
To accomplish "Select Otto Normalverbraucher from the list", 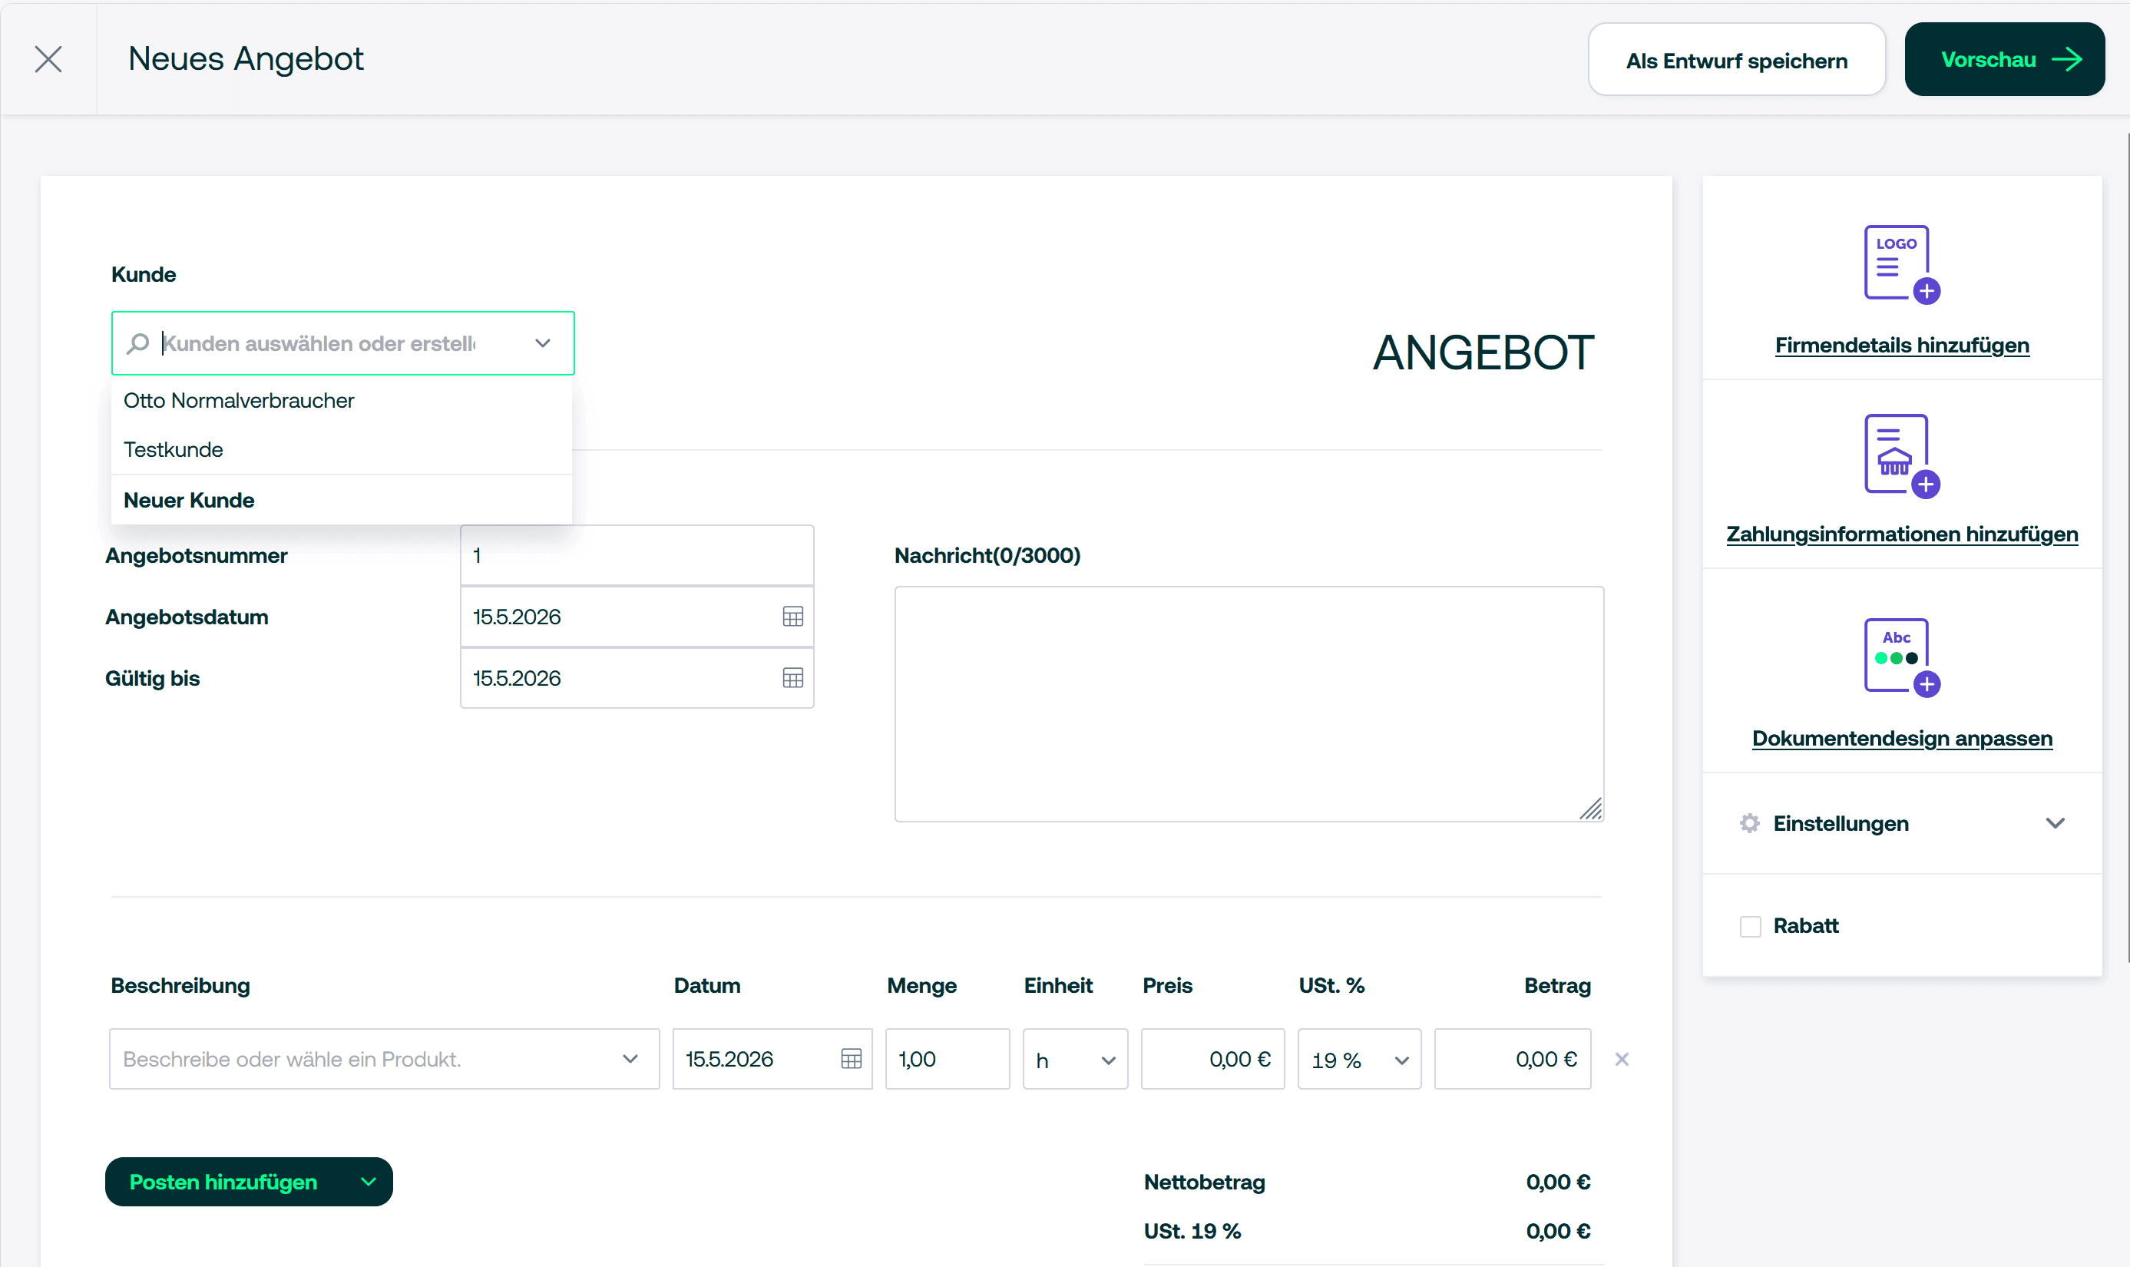I will [x=342, y=400].
